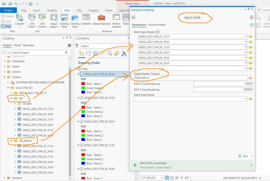
Task: Collapse the X6 folder
Action: point(11,98)
